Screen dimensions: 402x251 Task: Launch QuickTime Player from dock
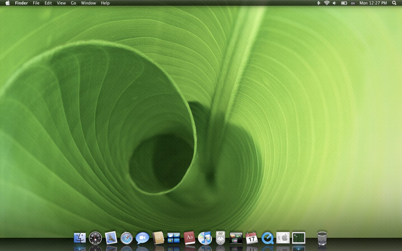click(267, 238)
